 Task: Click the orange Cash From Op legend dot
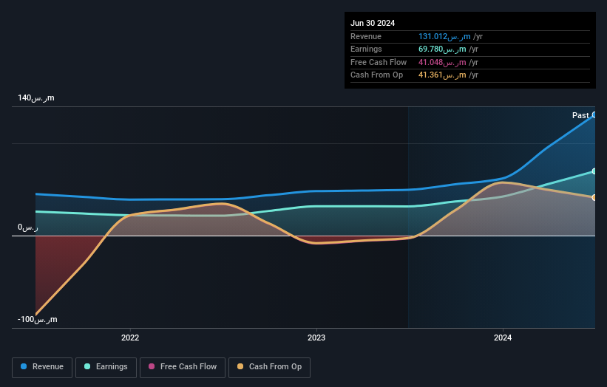240,366
